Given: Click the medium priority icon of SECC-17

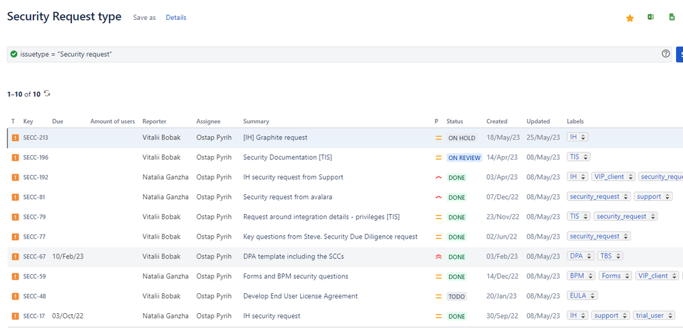Looking at the screenshot, I should (438, 317).
